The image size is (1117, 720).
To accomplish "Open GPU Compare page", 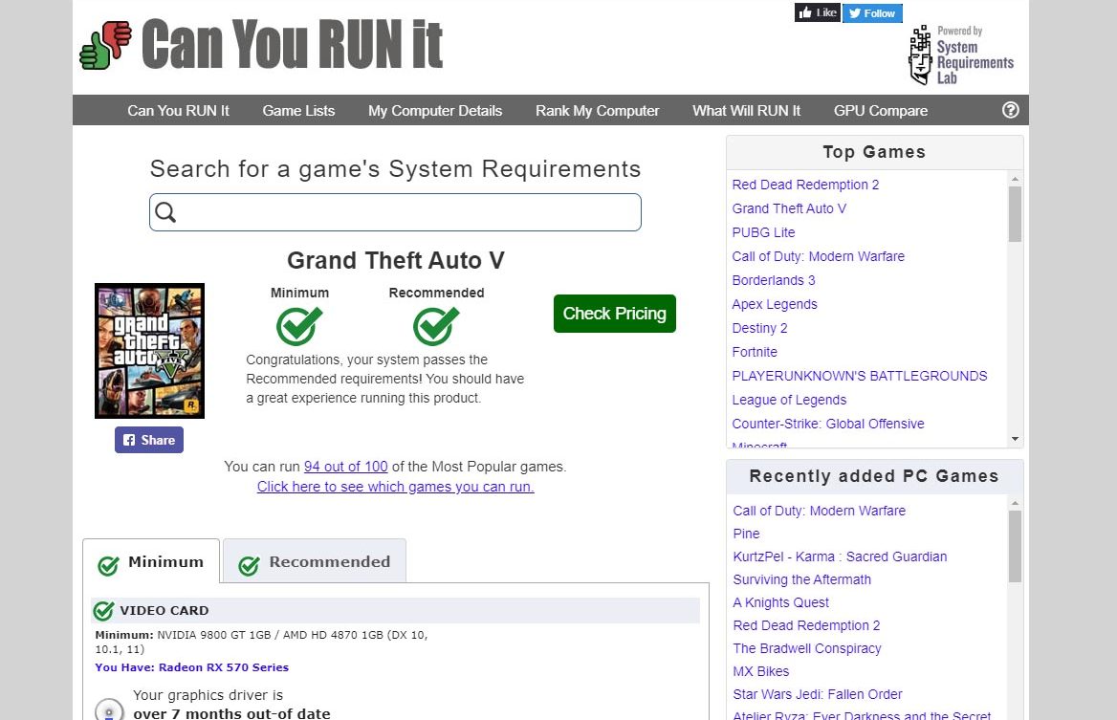I will (x=881, y=110).
